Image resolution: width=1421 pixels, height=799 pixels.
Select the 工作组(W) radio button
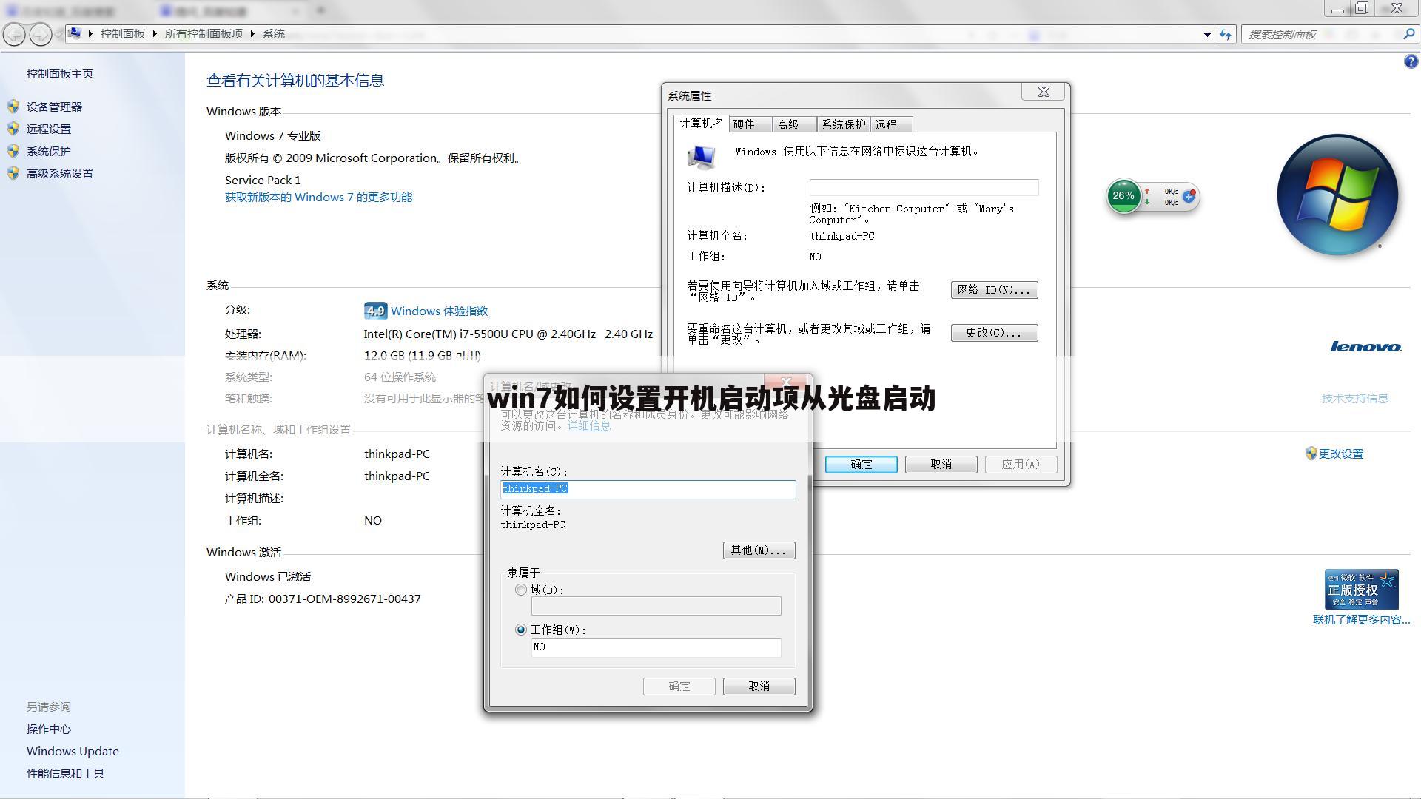(521, 630)
